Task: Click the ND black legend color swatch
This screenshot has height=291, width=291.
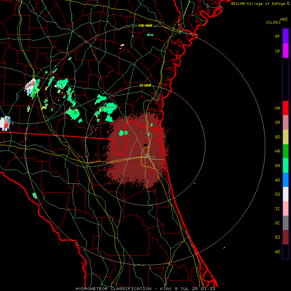Action: click(286, 252)
